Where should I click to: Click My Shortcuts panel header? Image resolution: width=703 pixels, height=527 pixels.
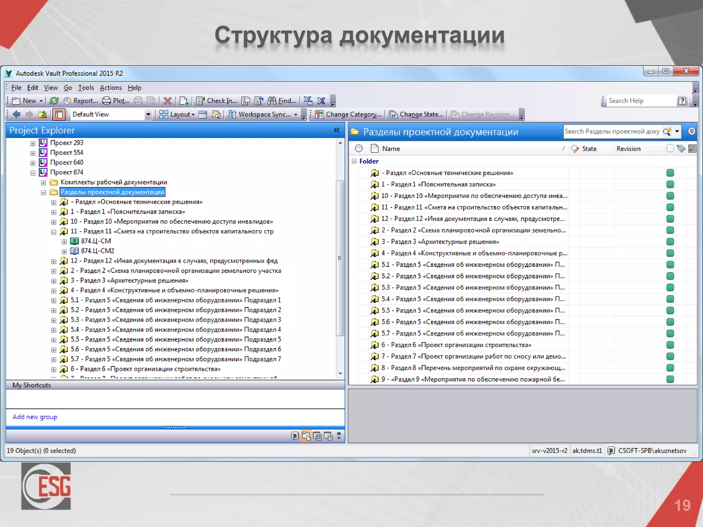pos(175,385)
